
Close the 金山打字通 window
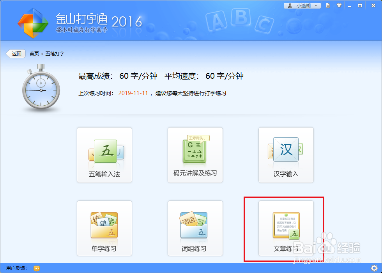[x=373, y=5]
